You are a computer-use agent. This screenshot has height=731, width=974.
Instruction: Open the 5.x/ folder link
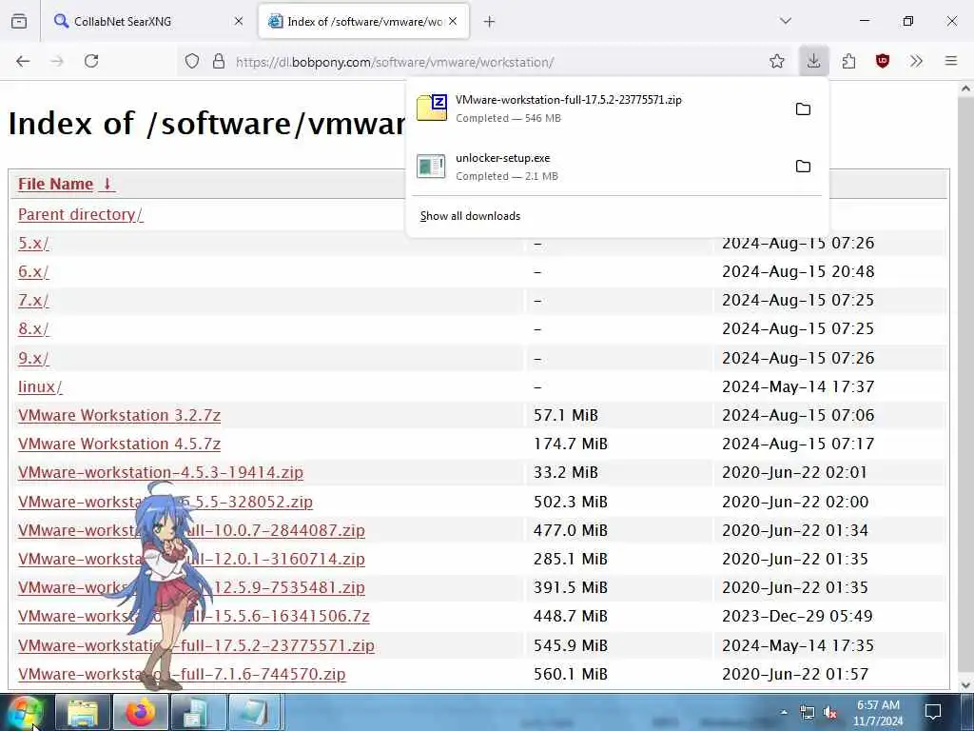(33, 243)
